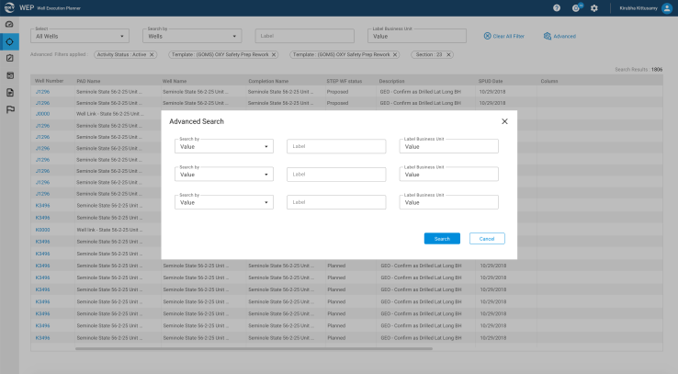Sort by PAD Name column header
Image resolution: width=678 pixels, height=374 pixels.
pyautogui.click(x=88, y=81)
